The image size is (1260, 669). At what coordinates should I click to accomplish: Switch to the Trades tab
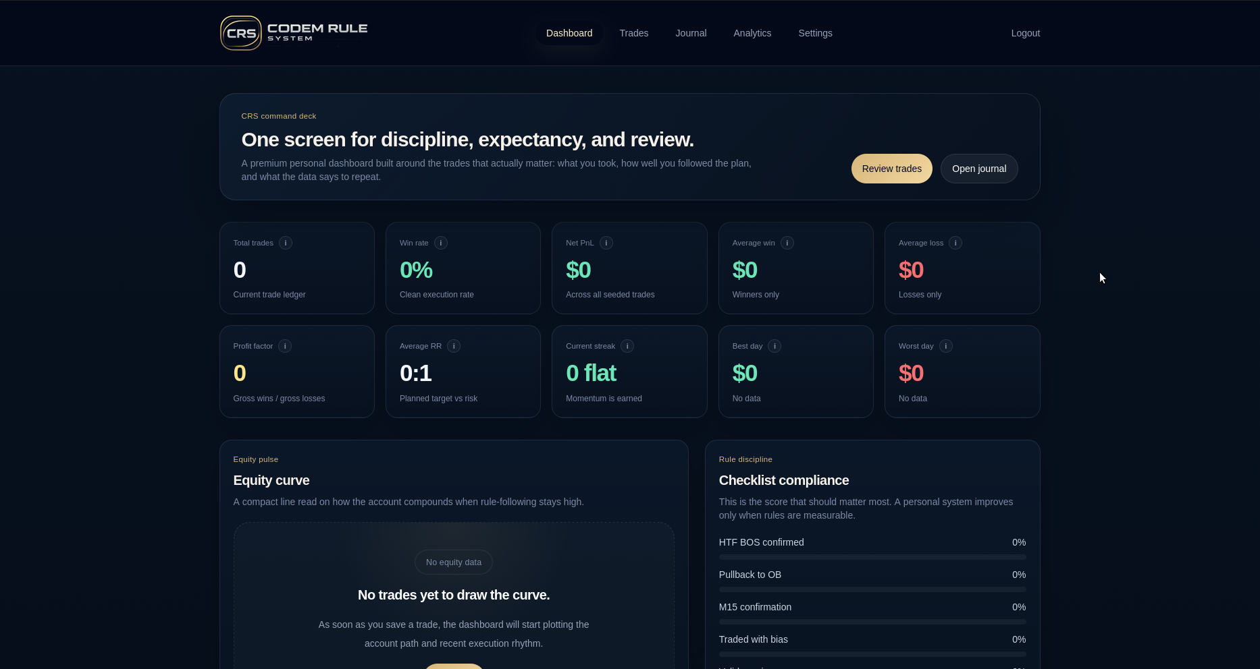633,33
